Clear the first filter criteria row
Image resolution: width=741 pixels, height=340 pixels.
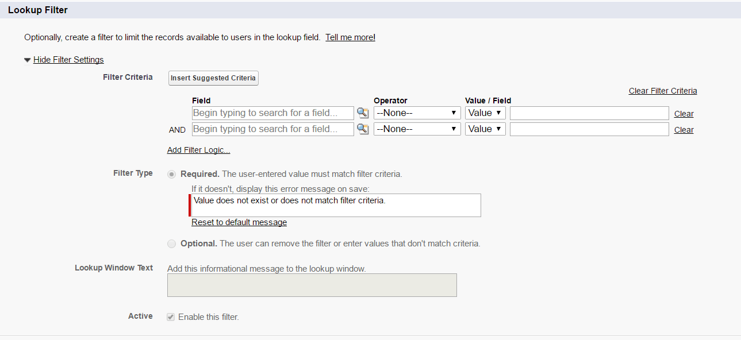tap(684, 113)
